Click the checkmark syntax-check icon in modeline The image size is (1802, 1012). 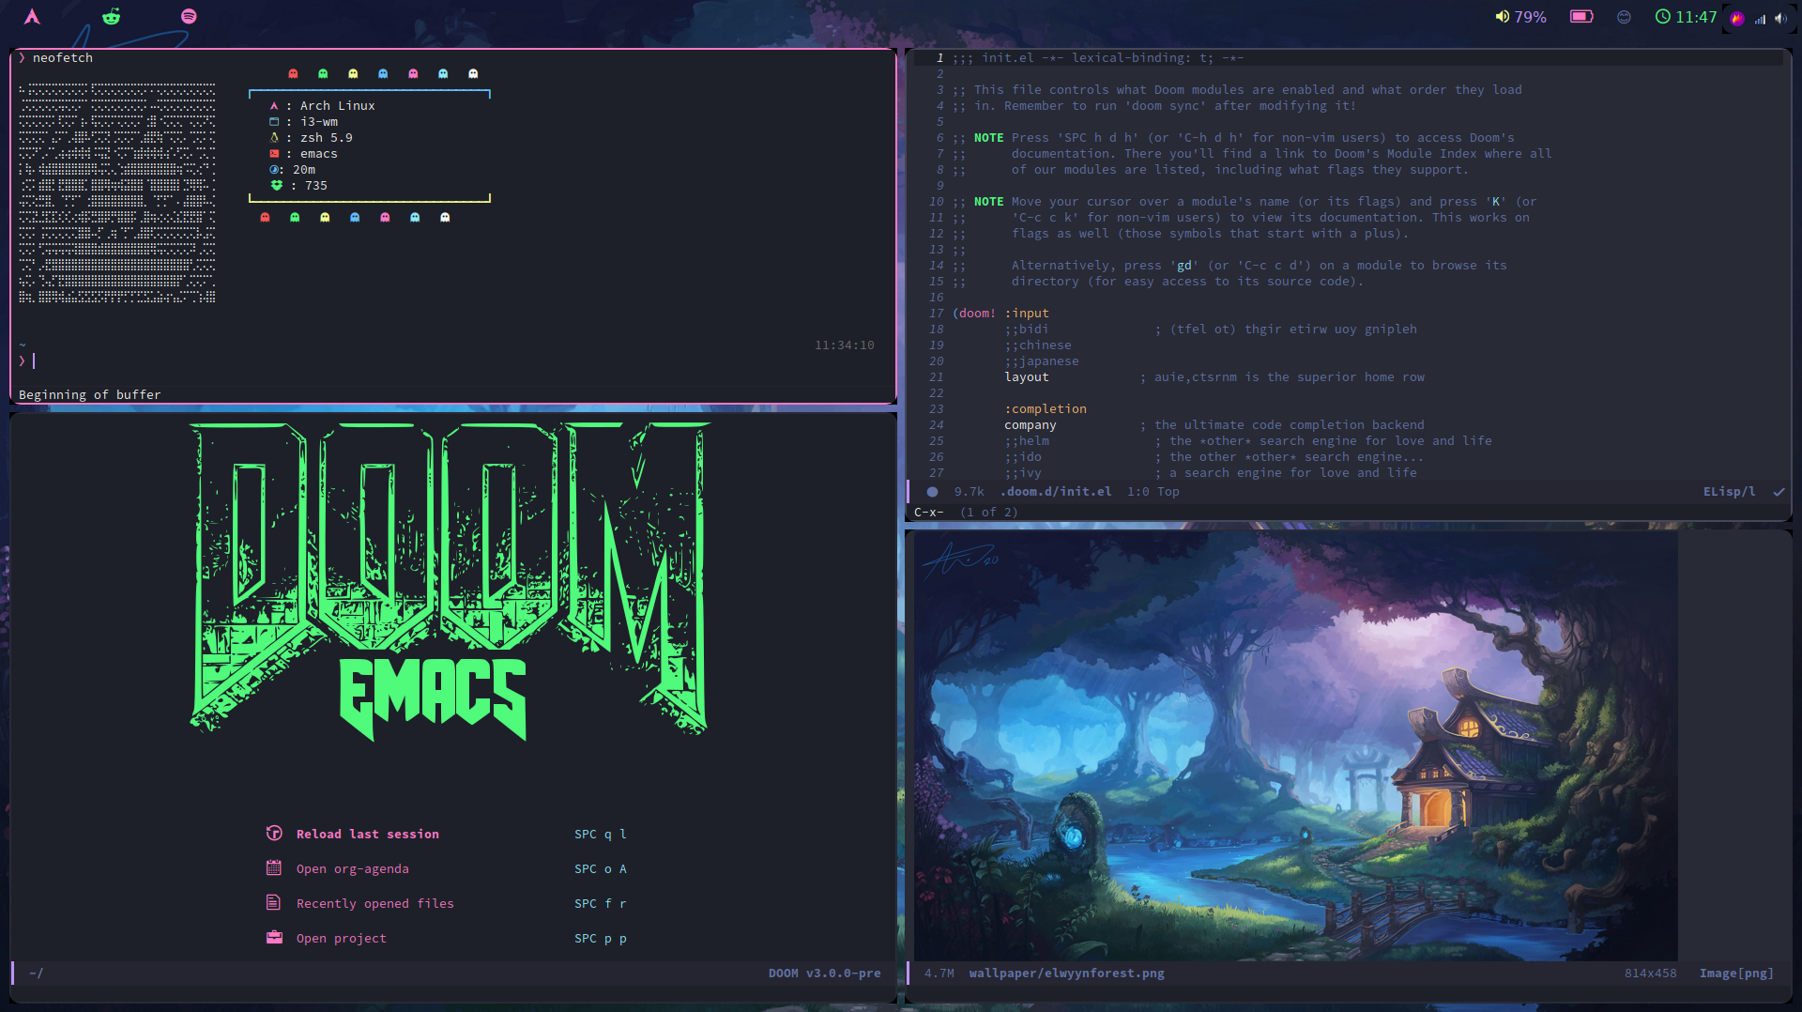(x=1779, y=492)
